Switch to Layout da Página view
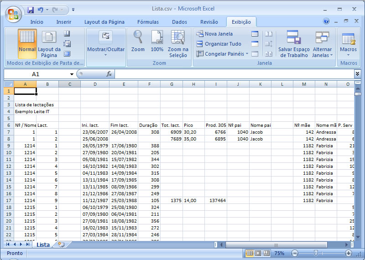The height and width of the screenshot is (260, 365). 49,43
